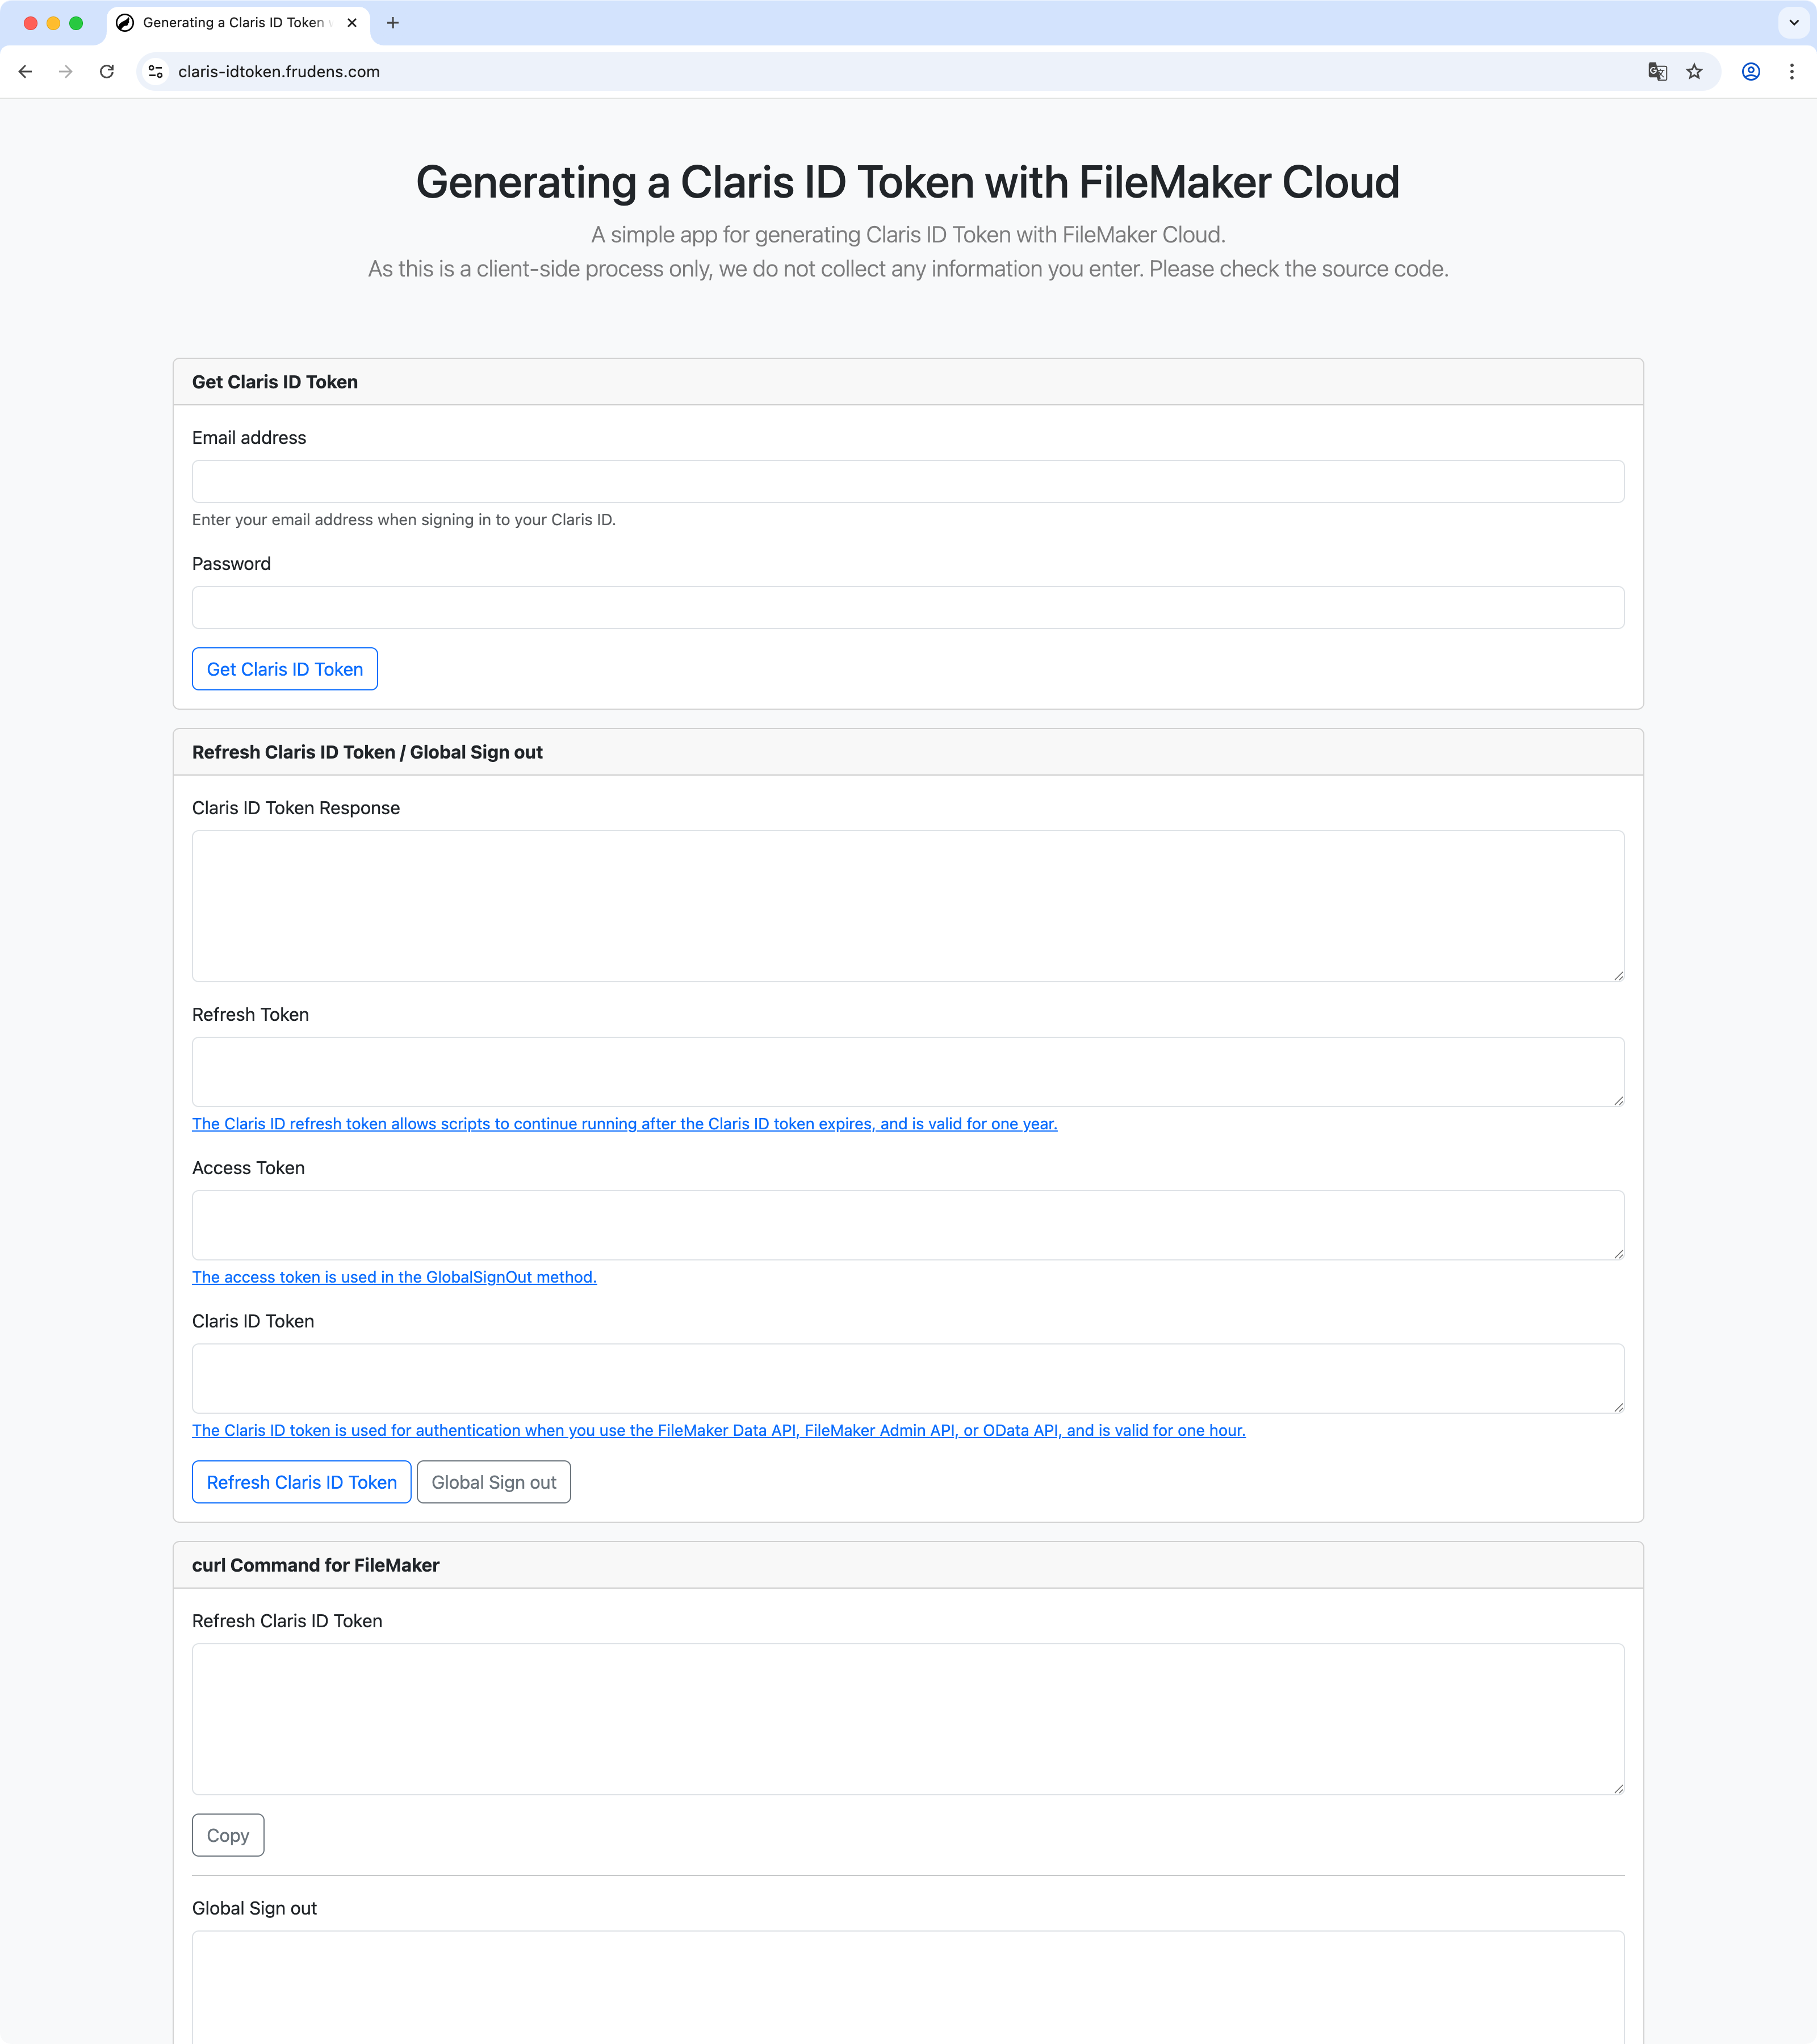Close the Generating a Claris ID Token tab
The image size is (1817, 2044).
[x=352, y=23]
